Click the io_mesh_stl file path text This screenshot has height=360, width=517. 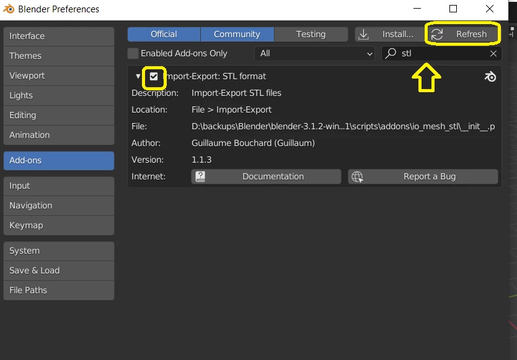(343, 127)
